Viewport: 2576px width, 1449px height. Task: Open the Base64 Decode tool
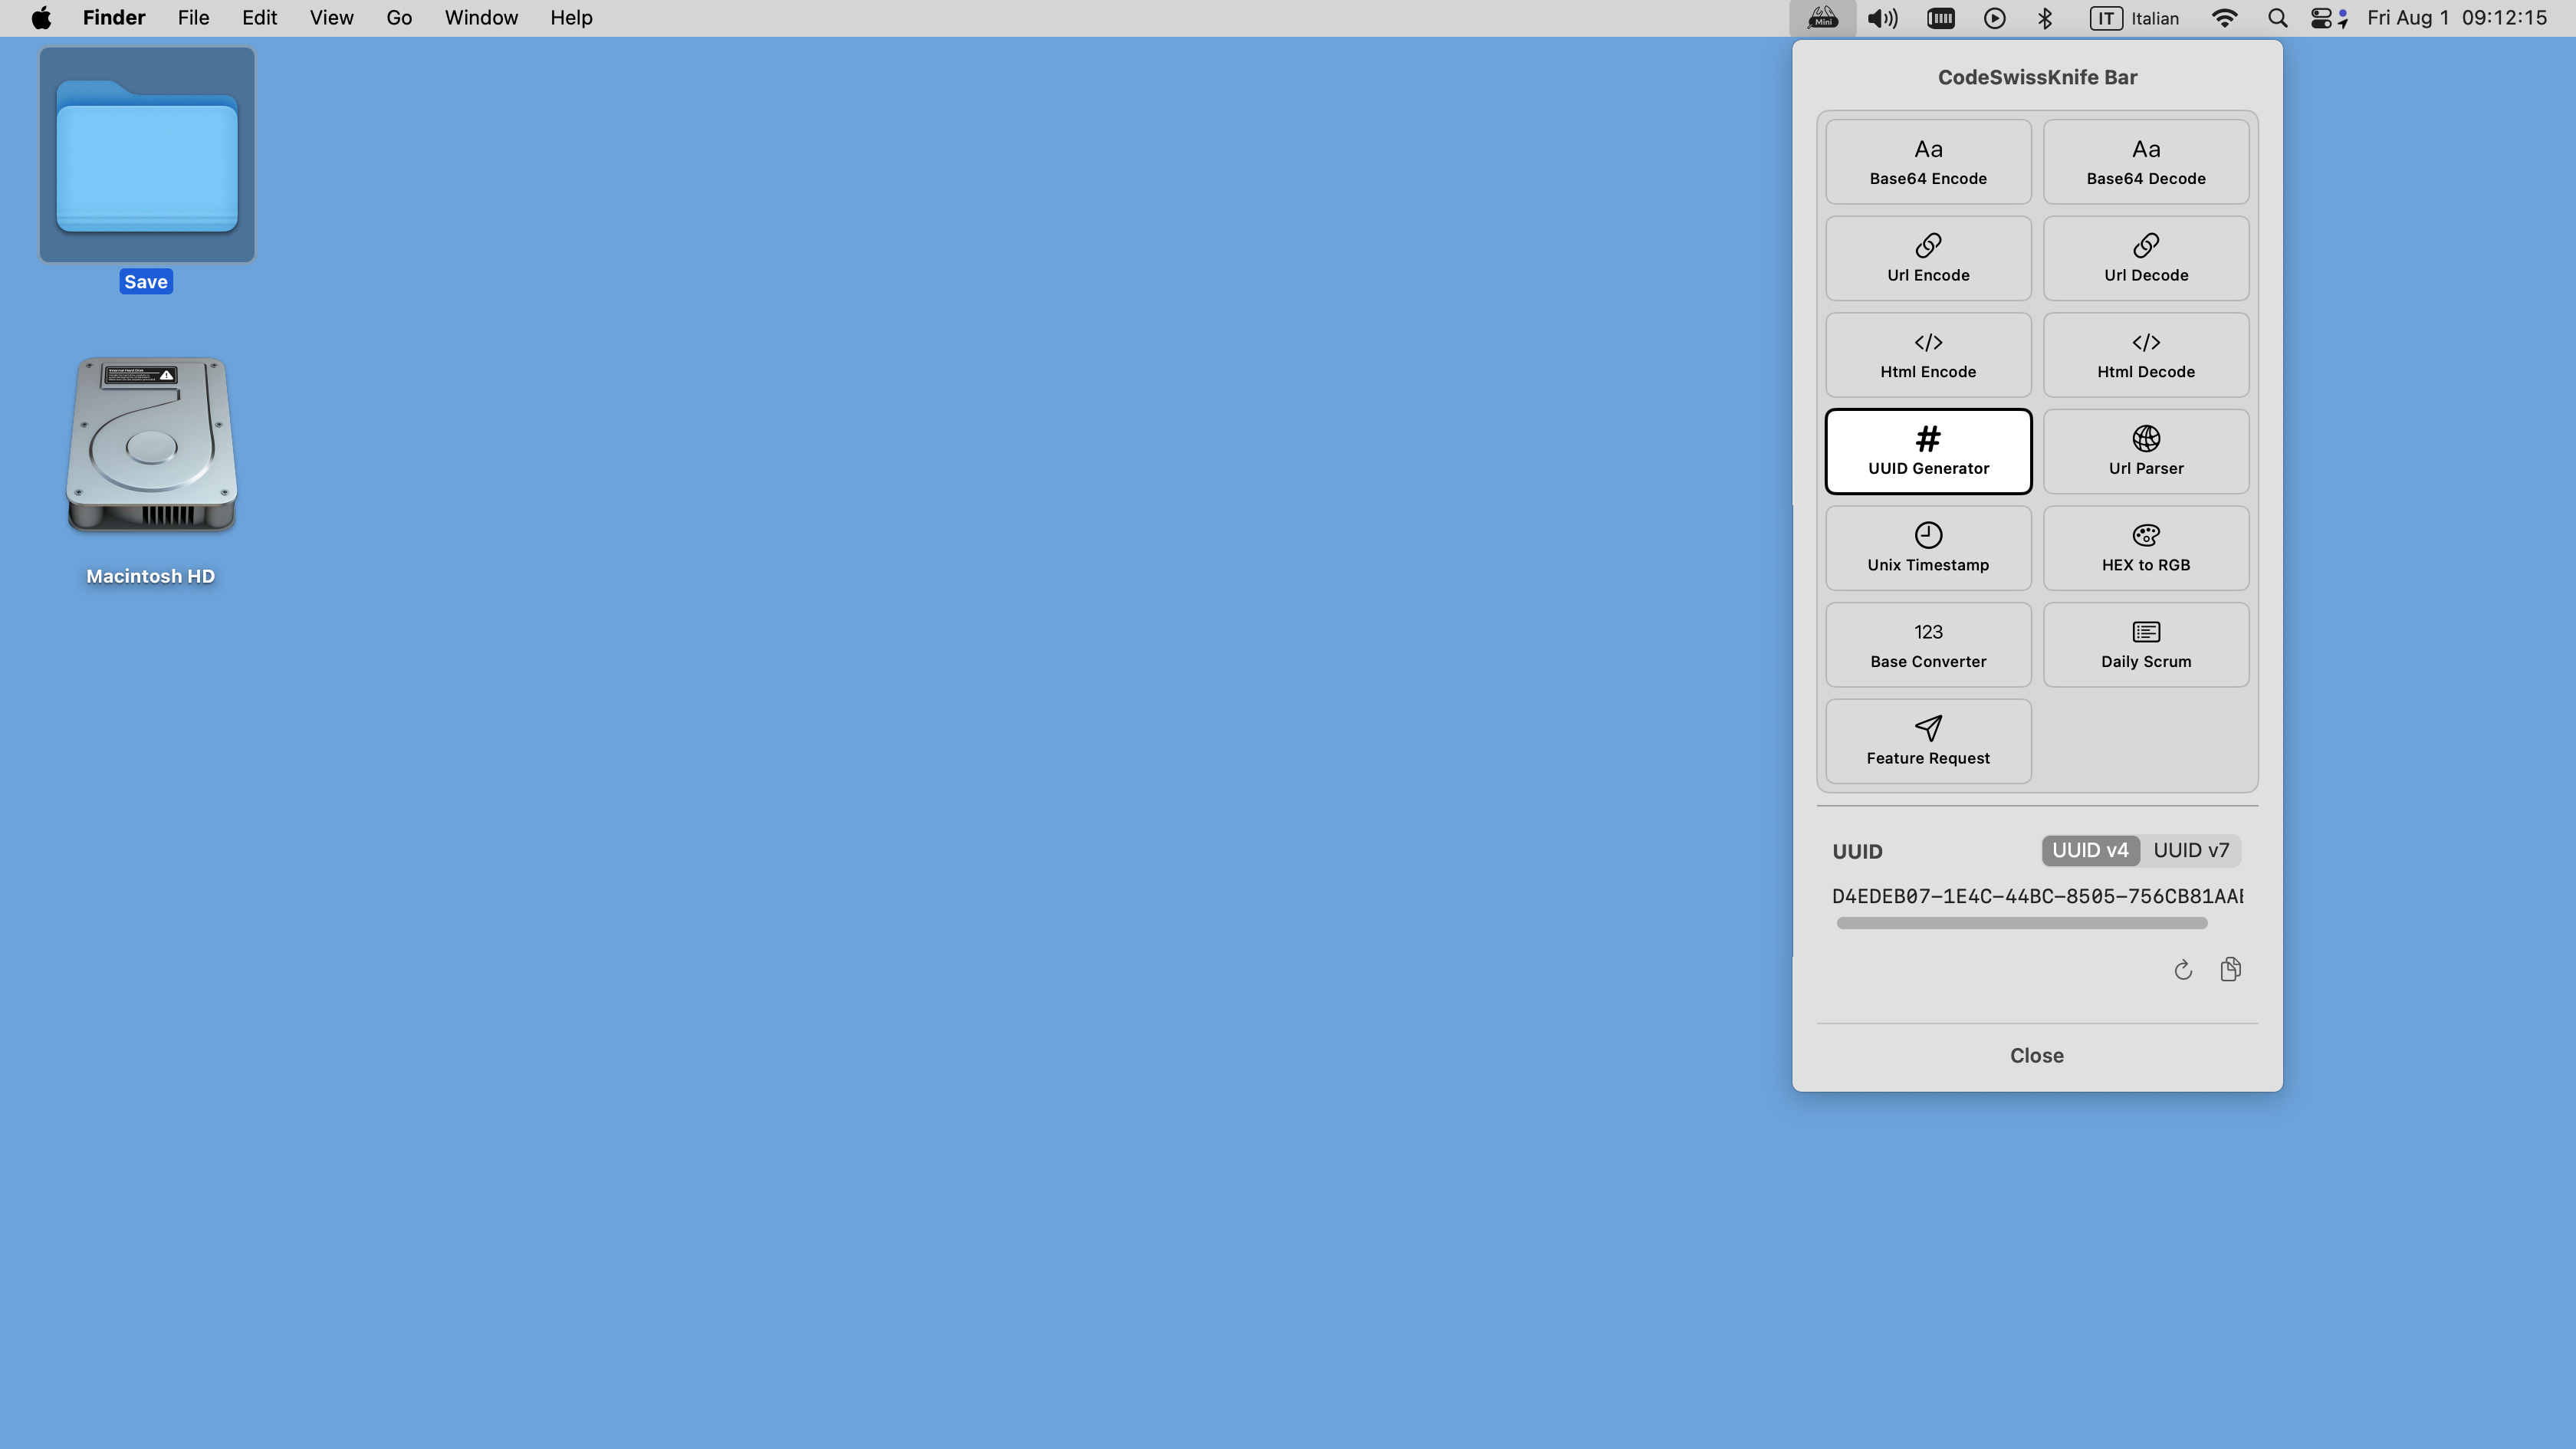tap(2146, 162)
